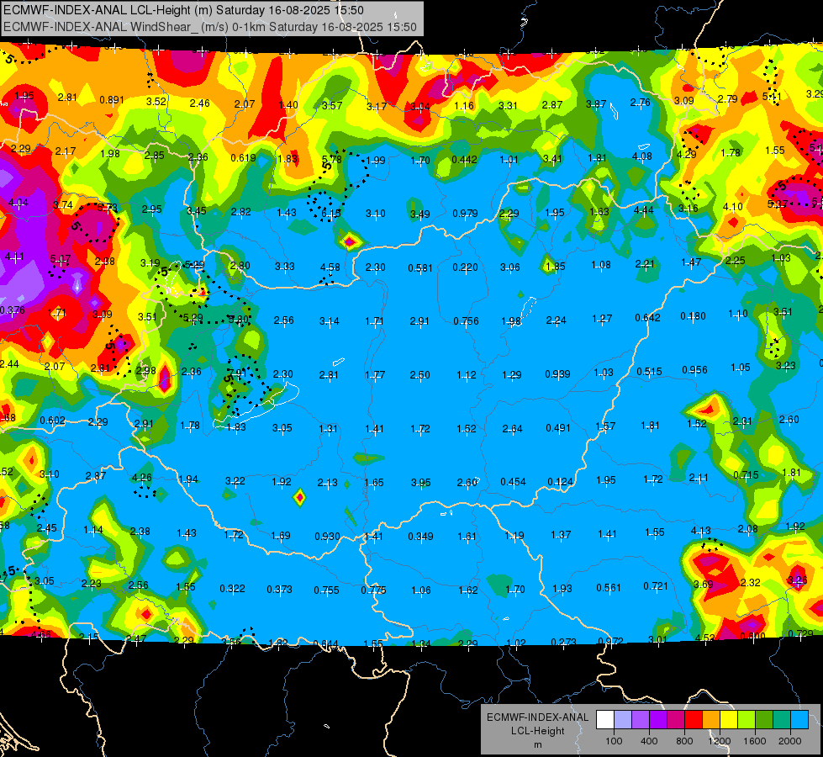Click wind shear value 0.956

point(694,370)
